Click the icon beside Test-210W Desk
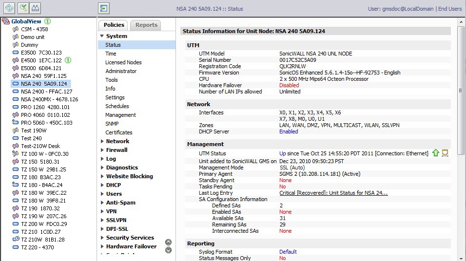The image size is (466, 261). pyautogui.click(x=16, y=146)
